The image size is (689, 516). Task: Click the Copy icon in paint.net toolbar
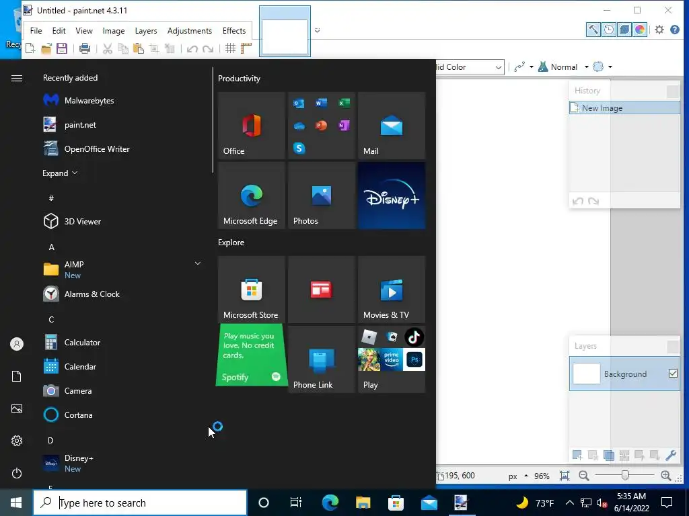124,48
